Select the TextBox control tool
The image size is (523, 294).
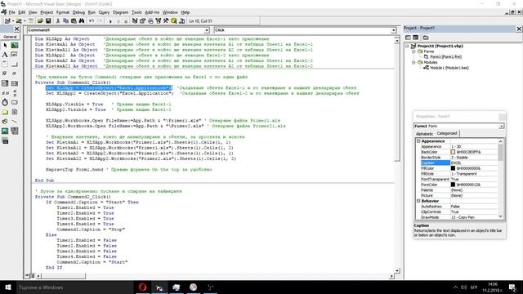point(15,55)
